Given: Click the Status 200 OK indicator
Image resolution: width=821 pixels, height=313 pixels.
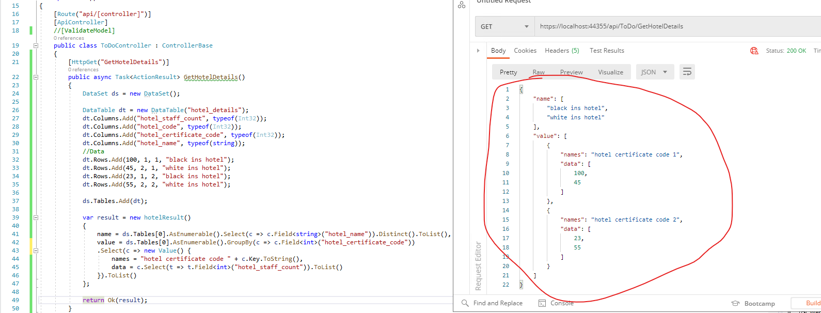Looking at the screenshot, I should click(x=786, y=51).
